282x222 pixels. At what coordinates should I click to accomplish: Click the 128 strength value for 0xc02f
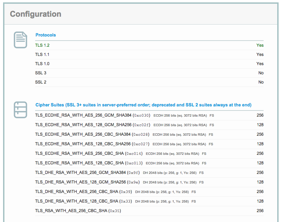click(x=260, y=125)
